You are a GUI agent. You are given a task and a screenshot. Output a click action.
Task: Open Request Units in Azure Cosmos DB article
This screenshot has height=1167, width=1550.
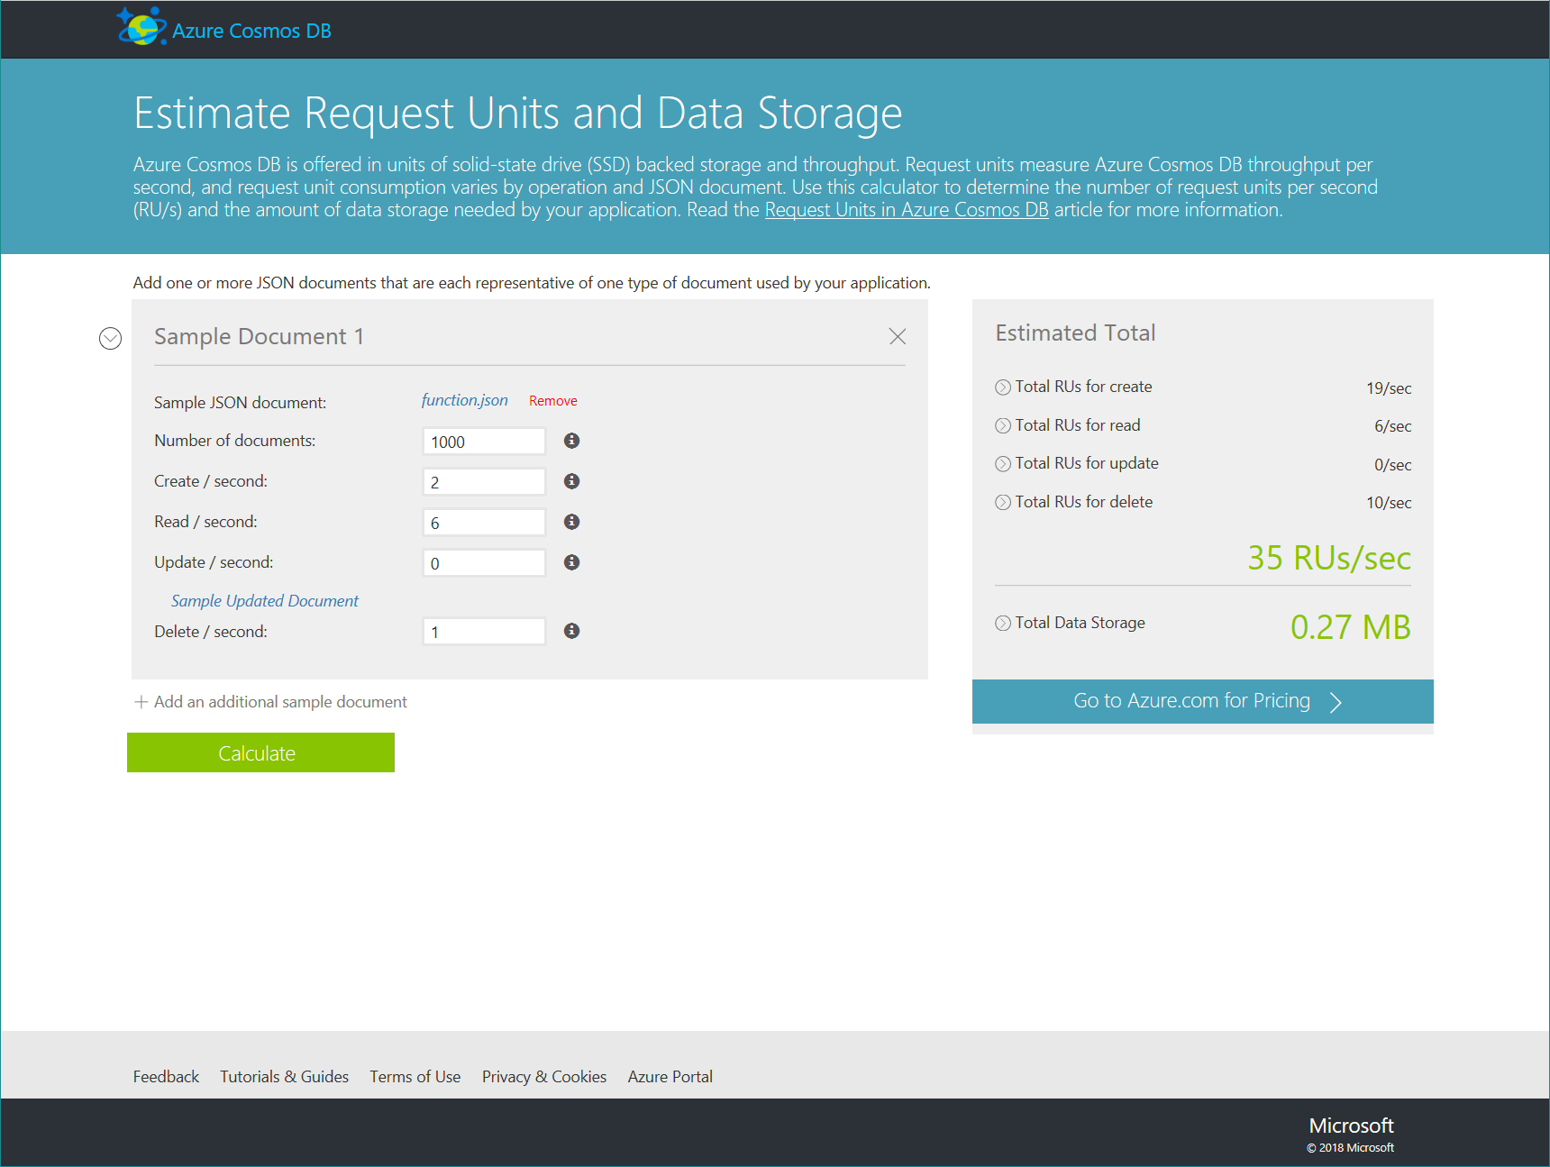(x=907, y=210)
